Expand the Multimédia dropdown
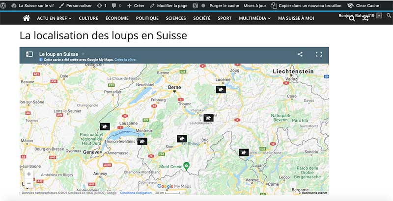This screenshot has width=393, height=201. pos(254,18)
